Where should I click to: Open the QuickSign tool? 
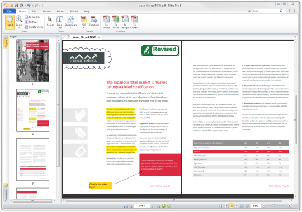click(70, 22)
